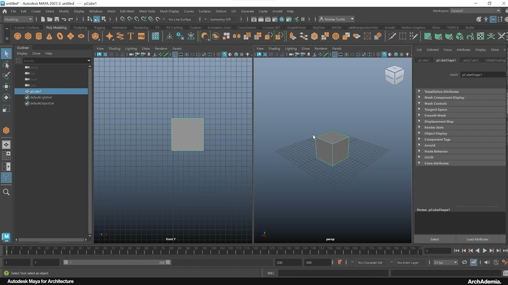This screenshot has width=508, height=285.
Task: Switch to the Sculpting shelf tab
Action: 80,28
